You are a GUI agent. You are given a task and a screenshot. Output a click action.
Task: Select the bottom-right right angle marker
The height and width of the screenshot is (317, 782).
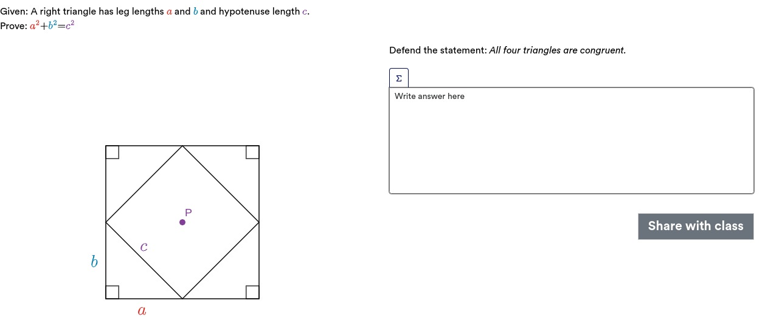(252, 292)
